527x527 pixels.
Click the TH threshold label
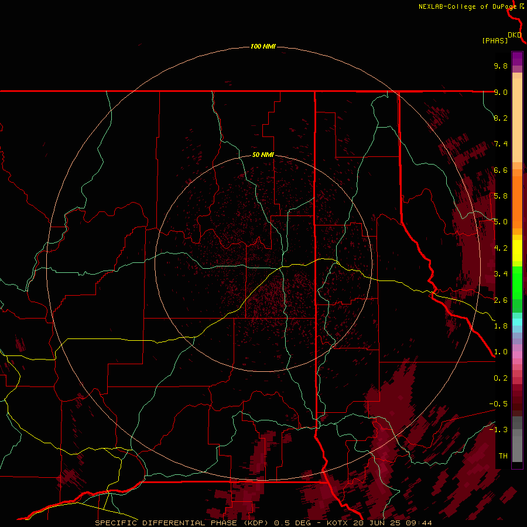503,456
